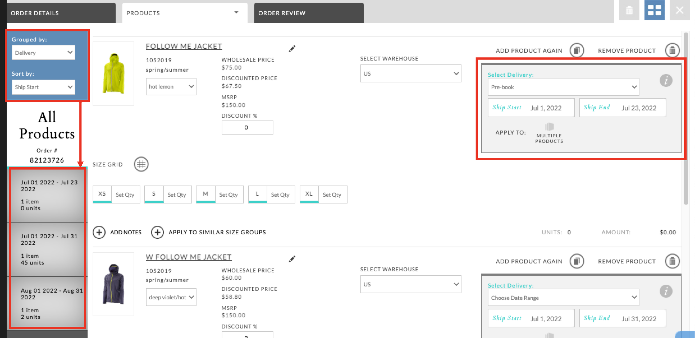Switch to grid layout view in top bar
Viewport: 695px width, 338px height.
click(654, 10)
